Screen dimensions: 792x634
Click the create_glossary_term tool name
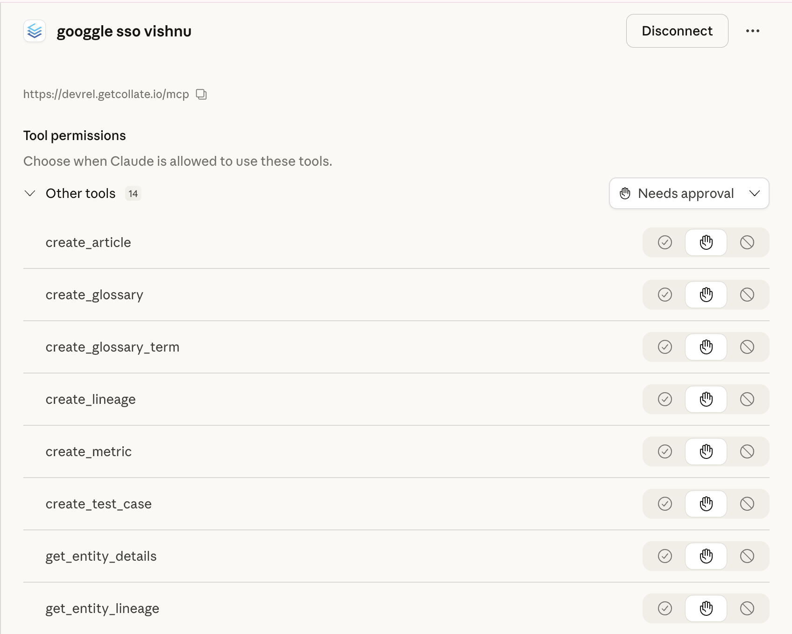tap(113, 347)
